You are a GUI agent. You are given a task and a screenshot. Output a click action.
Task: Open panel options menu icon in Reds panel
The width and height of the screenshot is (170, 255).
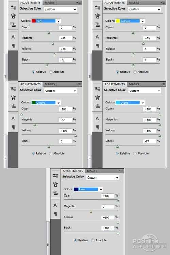click(79, 3)
